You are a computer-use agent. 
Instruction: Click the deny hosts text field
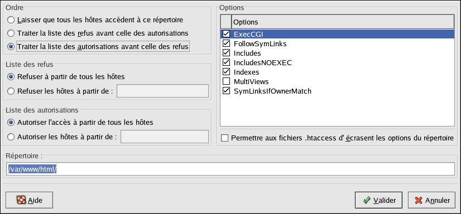click(x=162, y=91)
